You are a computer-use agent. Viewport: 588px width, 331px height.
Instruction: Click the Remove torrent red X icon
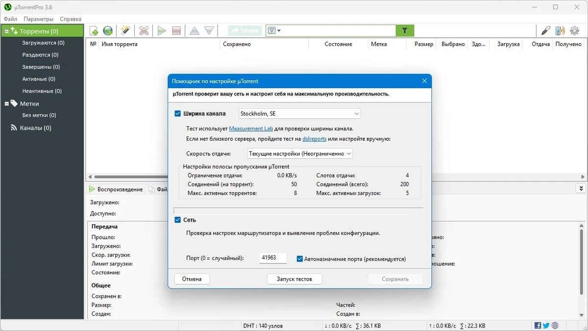tap(144, 31)
